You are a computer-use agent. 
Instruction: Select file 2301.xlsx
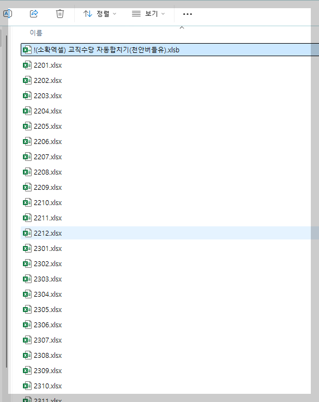coord(47,248)
